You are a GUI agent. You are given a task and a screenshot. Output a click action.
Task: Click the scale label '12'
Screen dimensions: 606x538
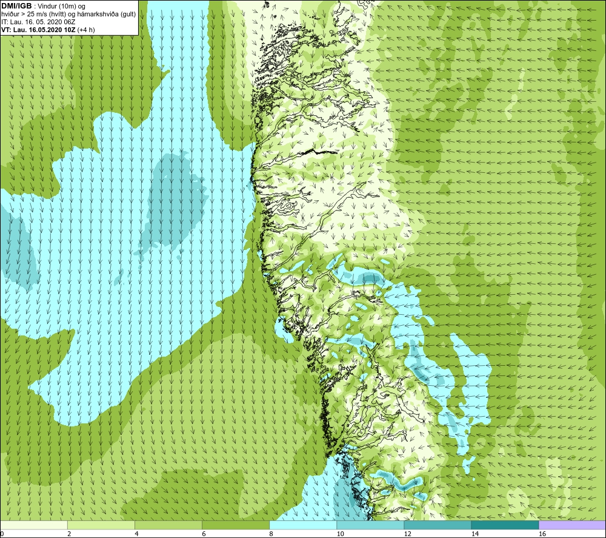tap(407, 534)
